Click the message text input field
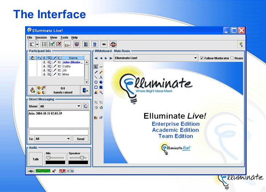 point(58,132)
